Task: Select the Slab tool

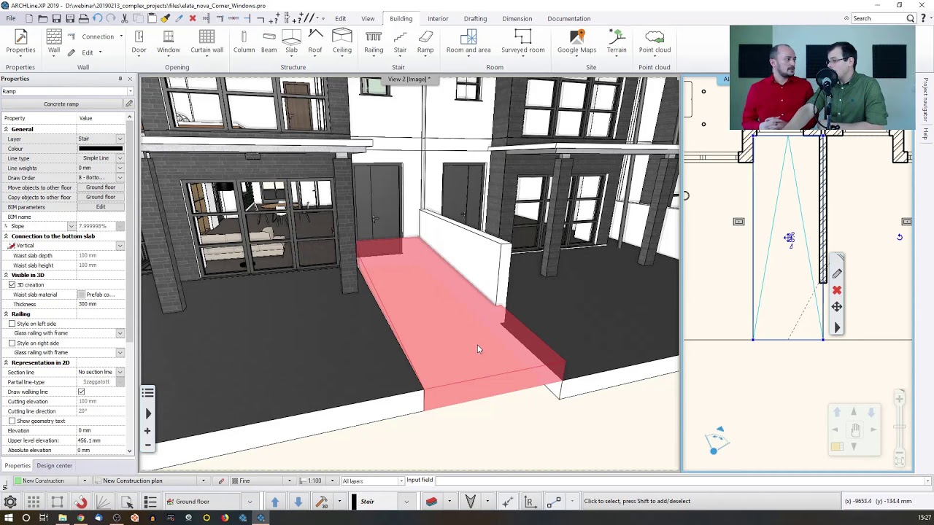Action: 291,42
